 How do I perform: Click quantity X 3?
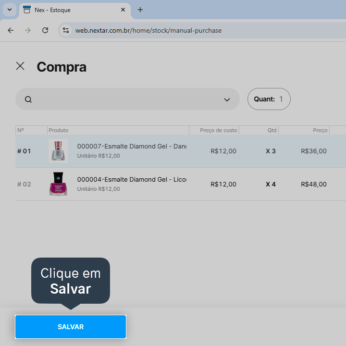tap(271, 151)
